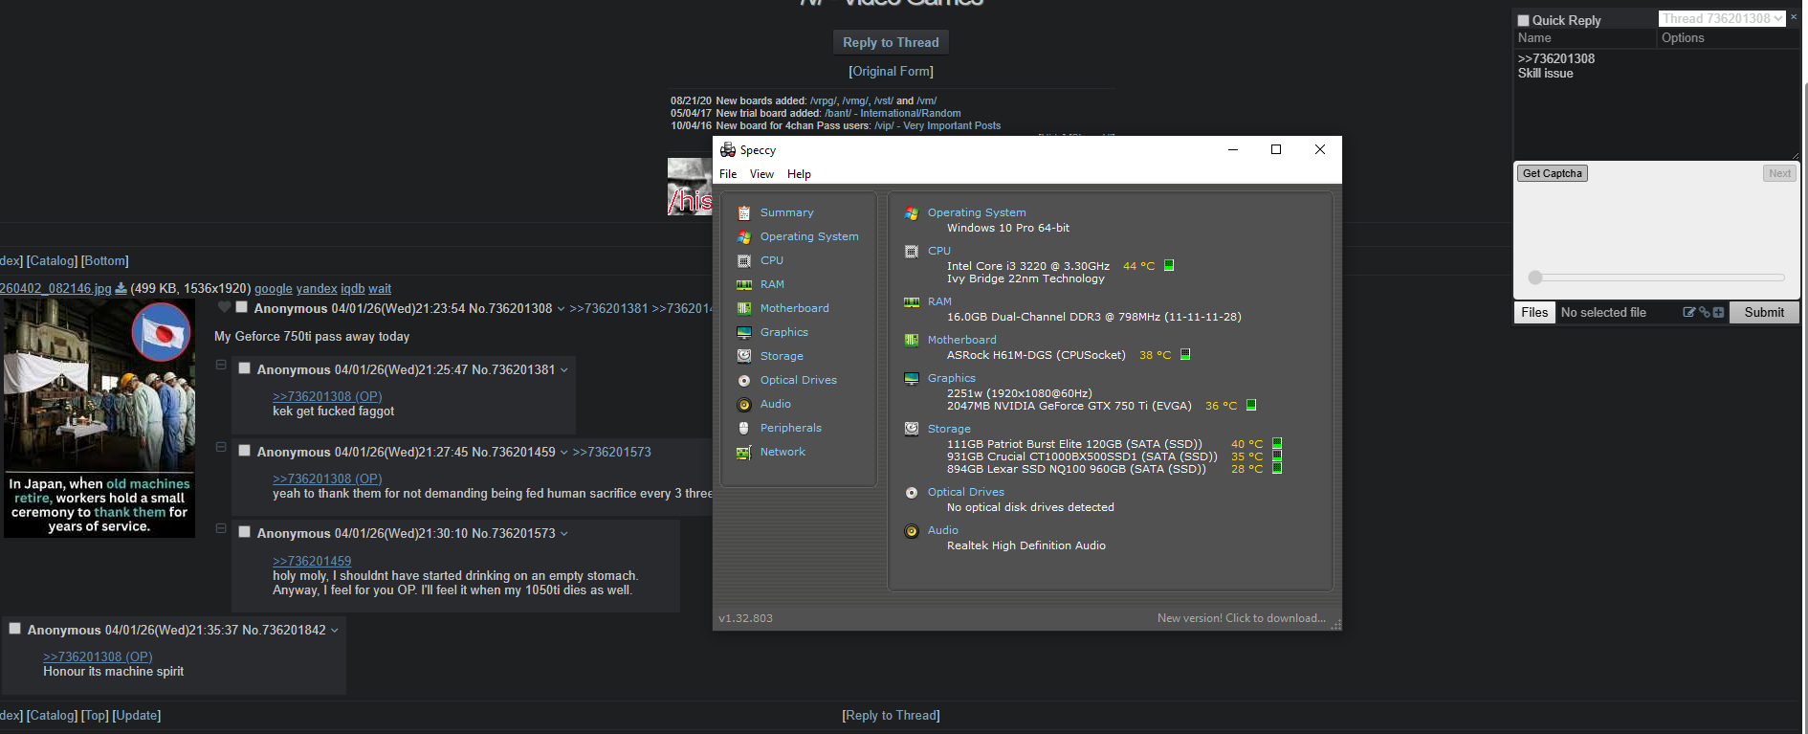The height and width of the screenshot is (734, 1808).
Task: Open Motherboard in the Speccy sidebar
Action: tap(794, 308)
